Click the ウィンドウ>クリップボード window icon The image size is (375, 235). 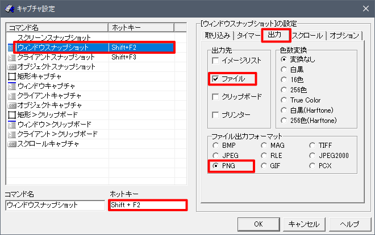pos(11,125)
